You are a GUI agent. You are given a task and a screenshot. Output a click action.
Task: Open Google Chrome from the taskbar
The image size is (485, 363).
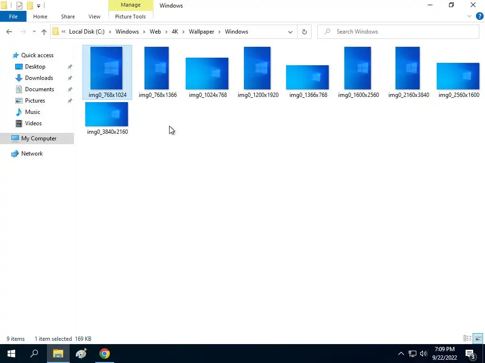click(105, 354)
